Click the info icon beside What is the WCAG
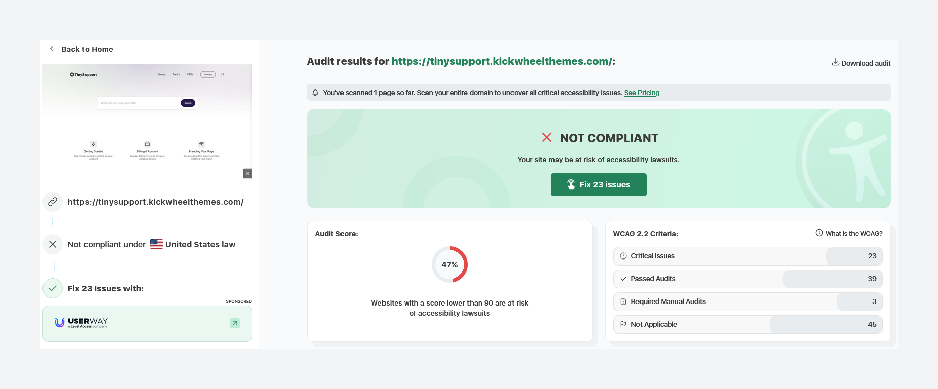 (x=819, y=233)
